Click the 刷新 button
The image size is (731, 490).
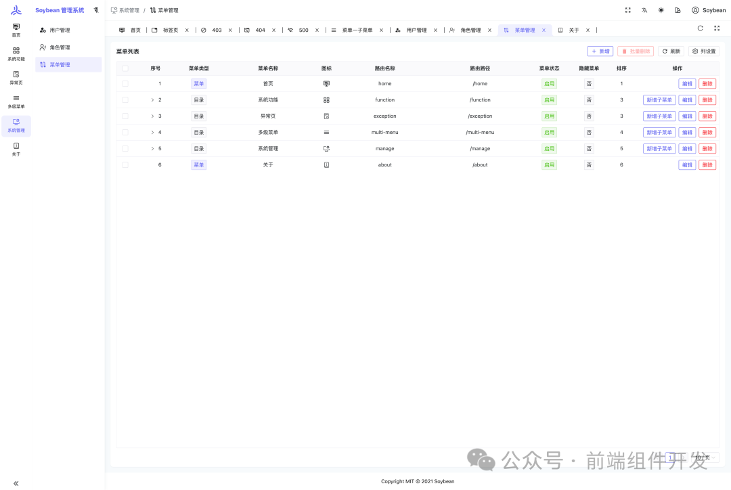coord(671,51)
